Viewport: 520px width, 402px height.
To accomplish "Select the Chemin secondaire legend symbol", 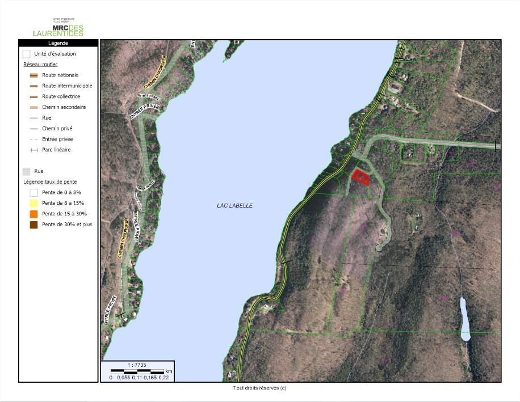I will click(33, 107).
